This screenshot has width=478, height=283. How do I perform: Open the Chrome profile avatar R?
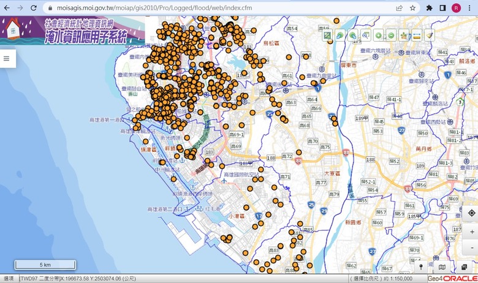click(456, 8)
